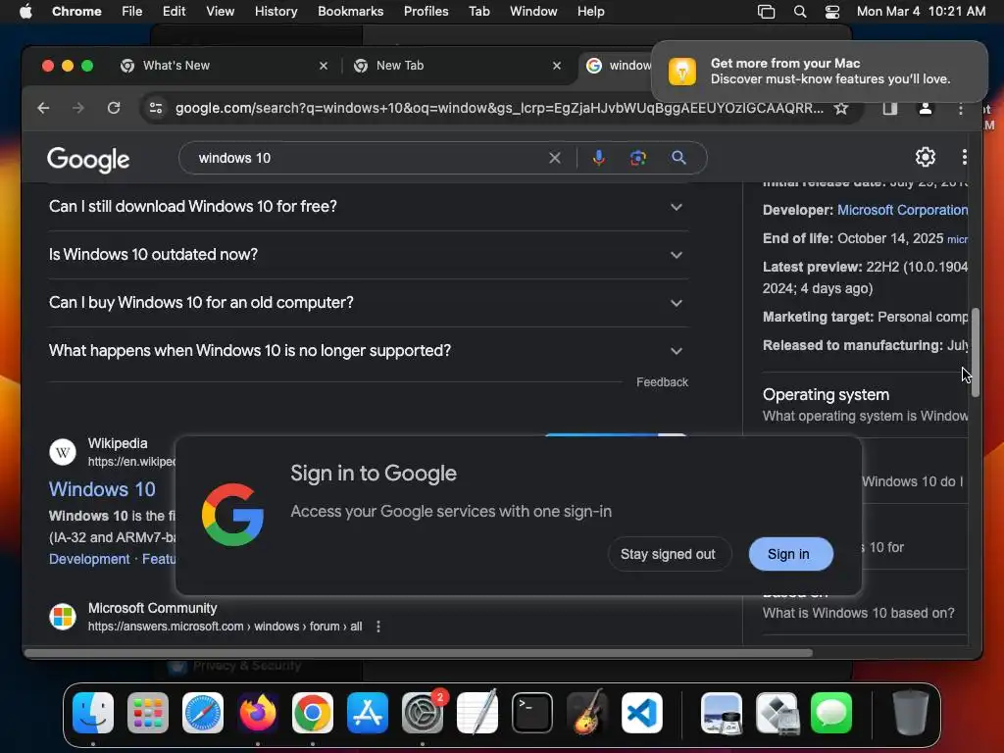Click 'End of life: October 14, 2025' text
The image size is (1004, 753).
pyautogui.click(x=853, y=239)
